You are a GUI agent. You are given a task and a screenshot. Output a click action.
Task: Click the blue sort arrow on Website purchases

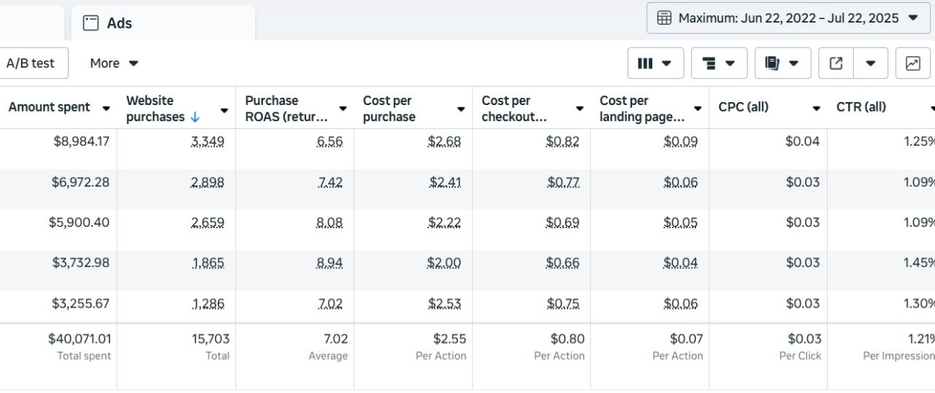click(195, 117)
